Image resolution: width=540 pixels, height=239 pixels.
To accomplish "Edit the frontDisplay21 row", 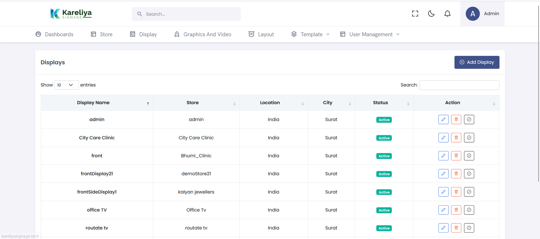I will click(x=443, y=174).
